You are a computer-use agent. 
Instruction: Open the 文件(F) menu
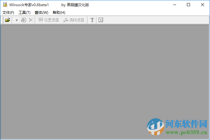pos(8,13)
